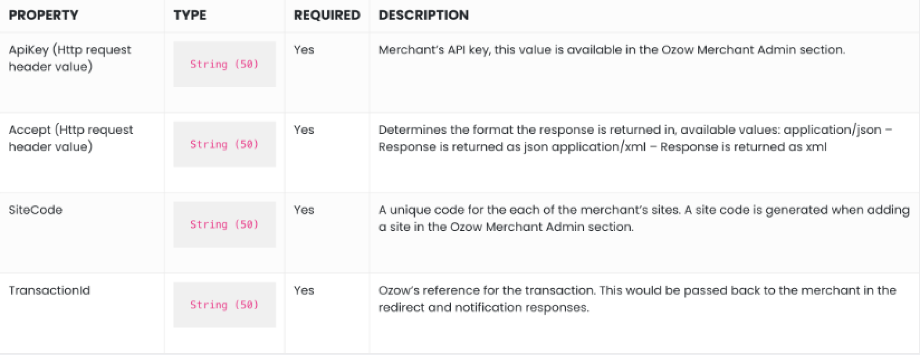Image resolution: width=920 pixels, height=355 pixels.
Task: Click the unique site code description
Action: (644, 219)
